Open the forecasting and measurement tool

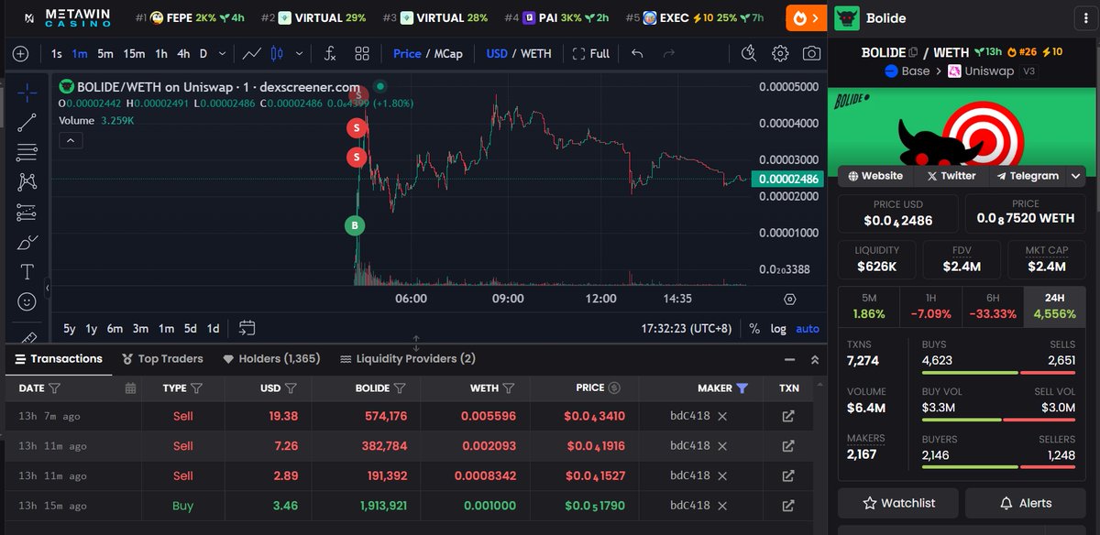(27, 213)
